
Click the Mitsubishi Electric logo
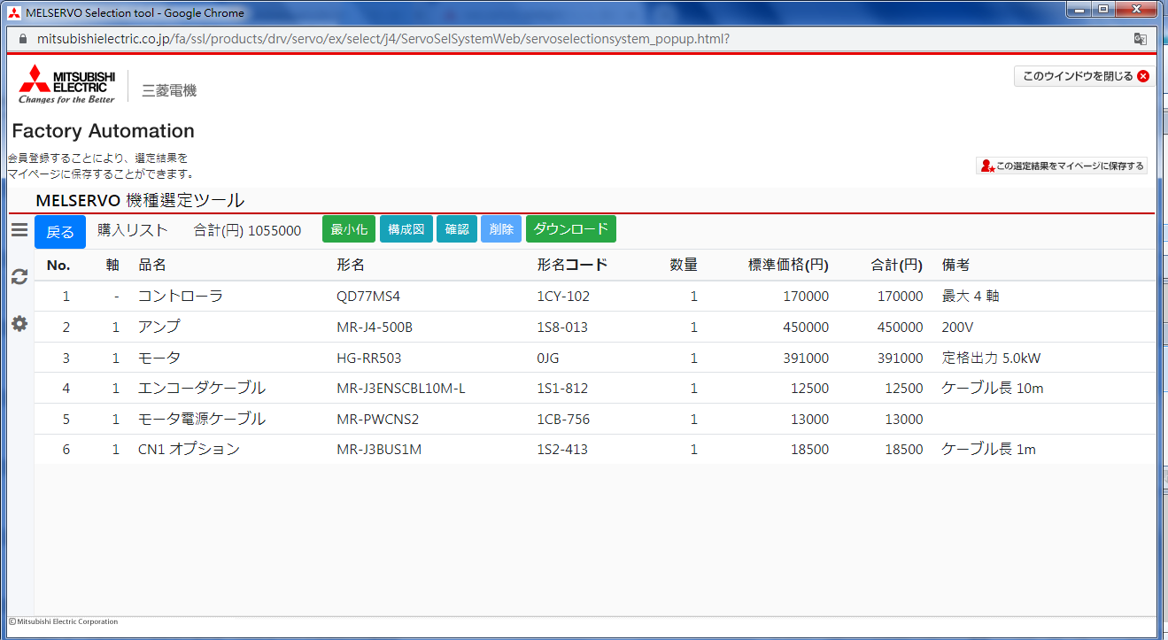pos(67,84)
